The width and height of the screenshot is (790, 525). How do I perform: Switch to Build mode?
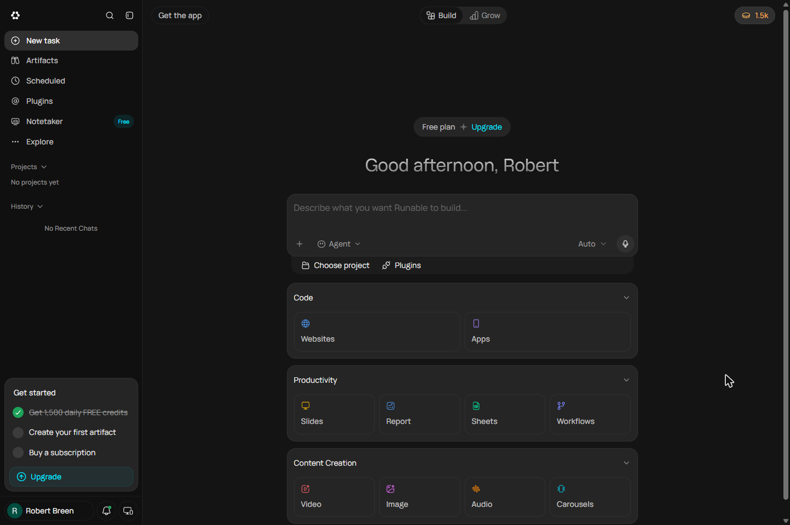pyautogui.click(x=442, y=15)
